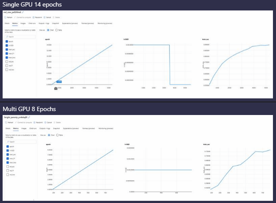Click Refresh icon in Multi GPU panel

pos(6,122)
